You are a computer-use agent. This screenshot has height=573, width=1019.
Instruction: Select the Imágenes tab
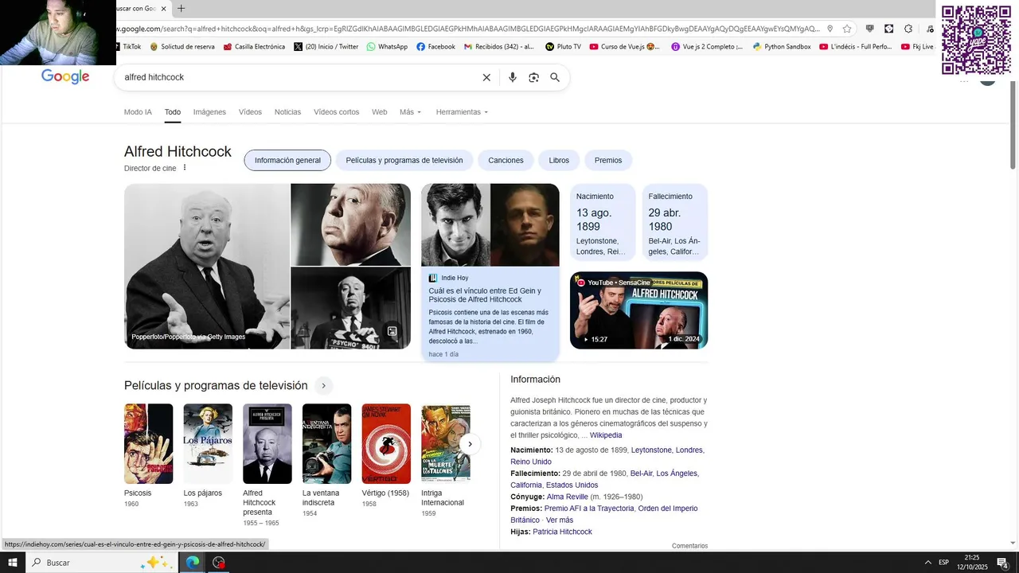(x=209, y=112)
